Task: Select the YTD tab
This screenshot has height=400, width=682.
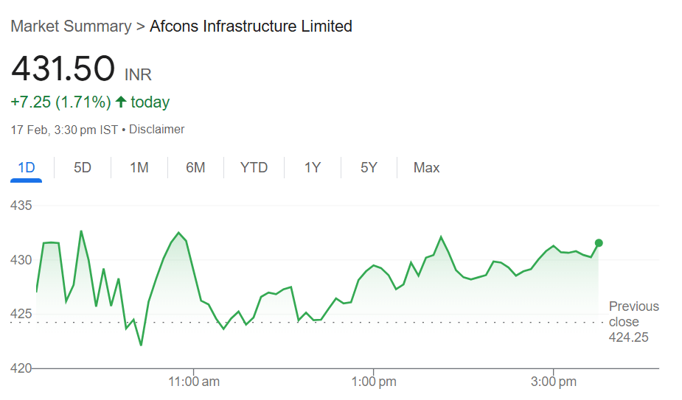Action: [254, 168]
